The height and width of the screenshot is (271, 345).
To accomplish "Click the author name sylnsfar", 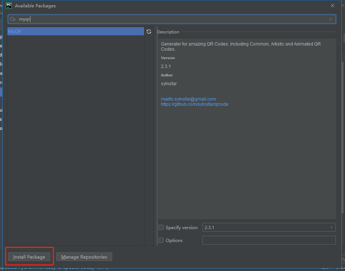I will (x=169, y=84).
